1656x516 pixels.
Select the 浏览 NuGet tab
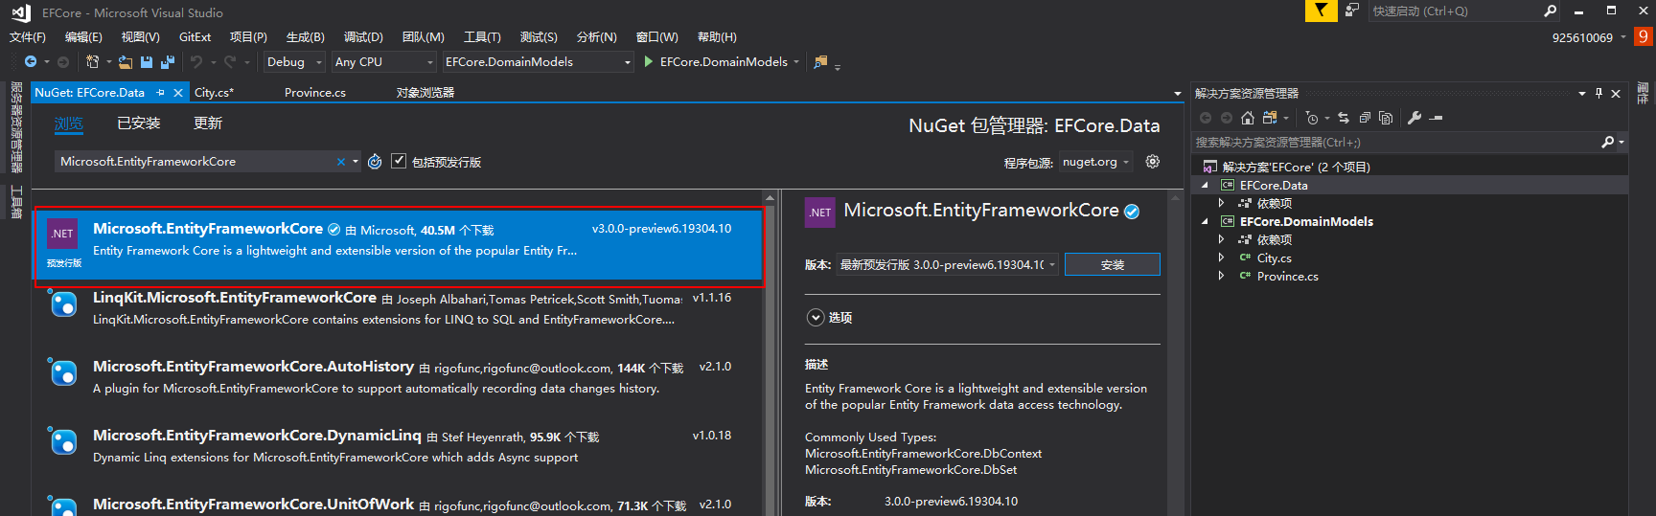[69, 123]
